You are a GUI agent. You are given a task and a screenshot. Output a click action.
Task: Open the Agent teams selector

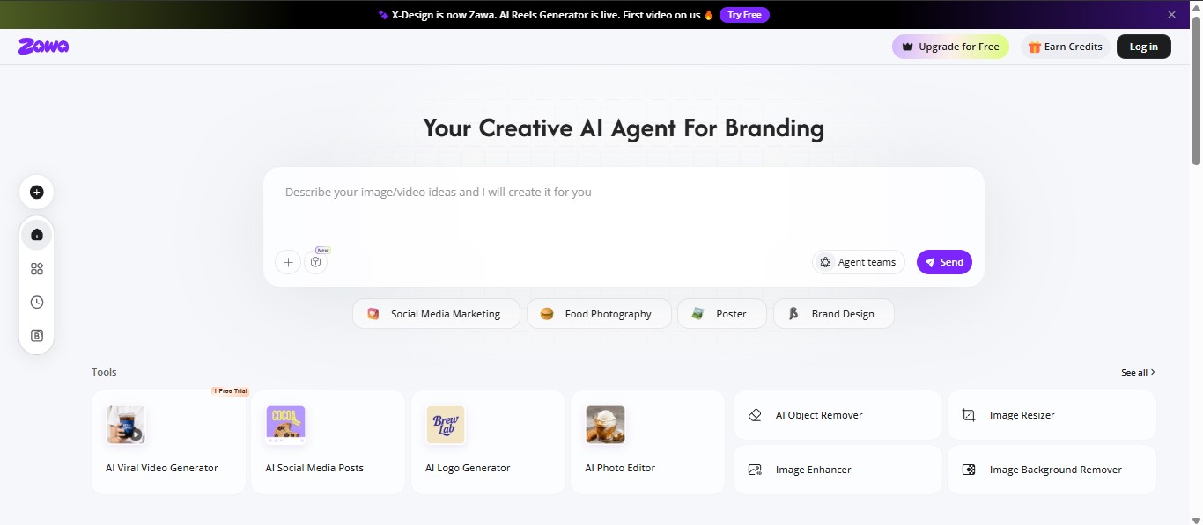click(x=858, y=262)
